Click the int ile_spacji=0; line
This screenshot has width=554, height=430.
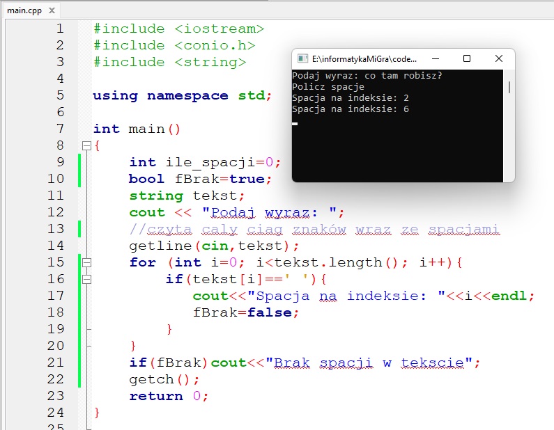point(206,162)
